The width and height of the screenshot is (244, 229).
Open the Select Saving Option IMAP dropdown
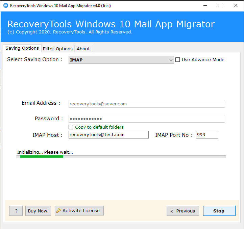[121, 60]
